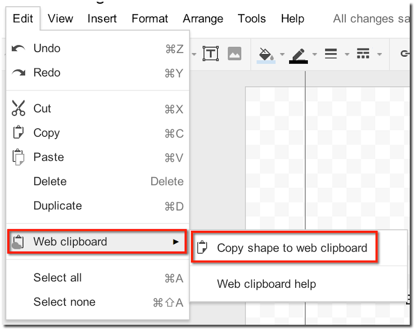
Task: Choose Duplicate from the Edit menu
Action: pos(98,206)
